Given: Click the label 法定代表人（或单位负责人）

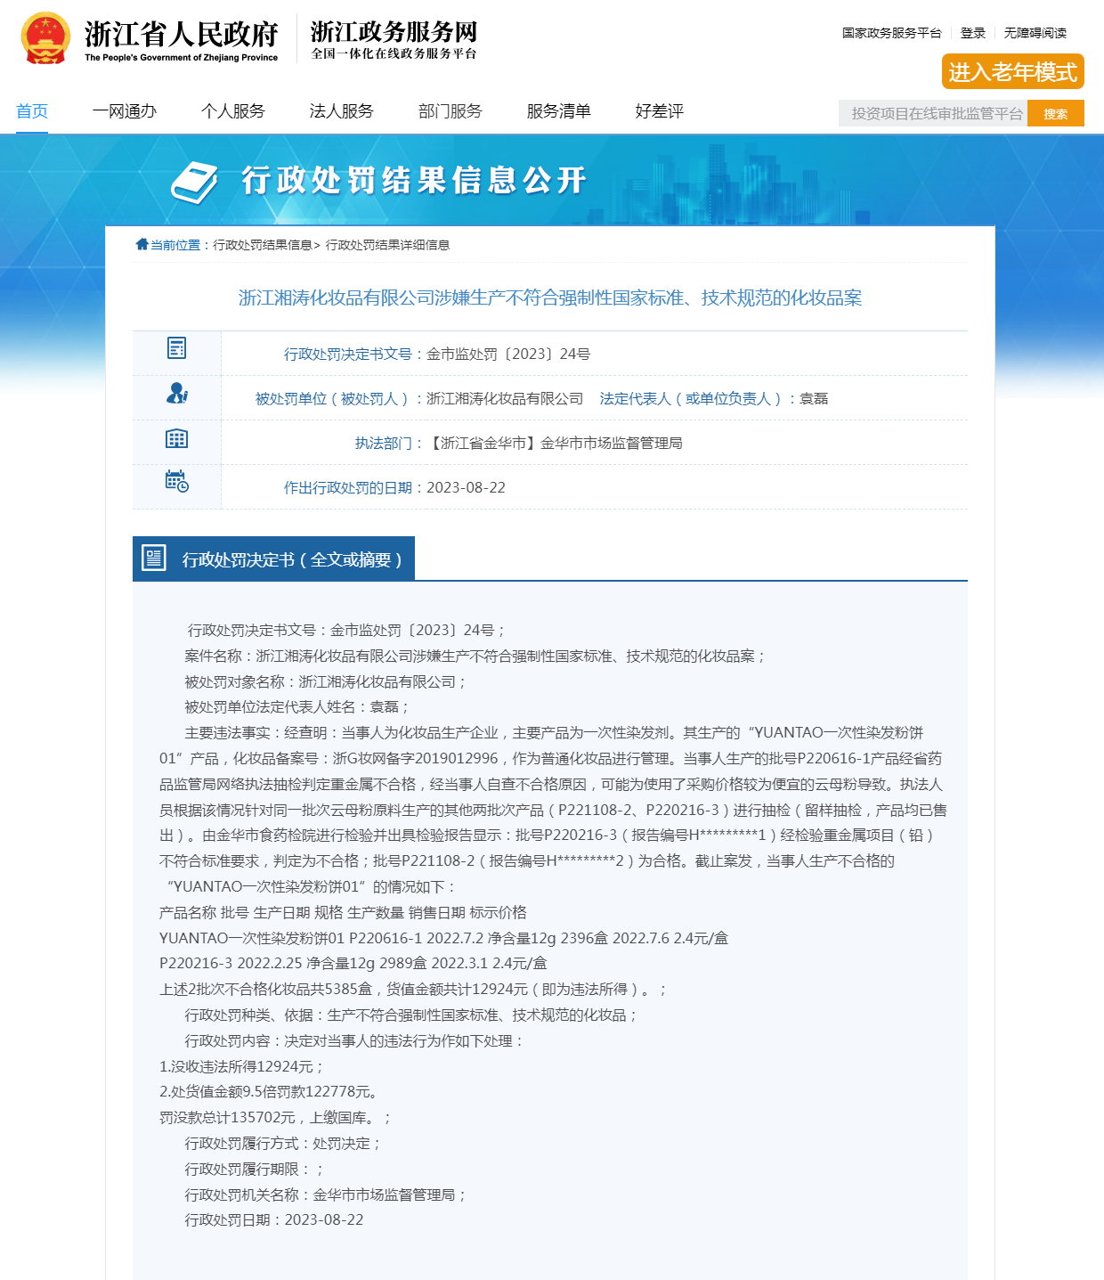Looking at the screenshot, I should point(692,398).
